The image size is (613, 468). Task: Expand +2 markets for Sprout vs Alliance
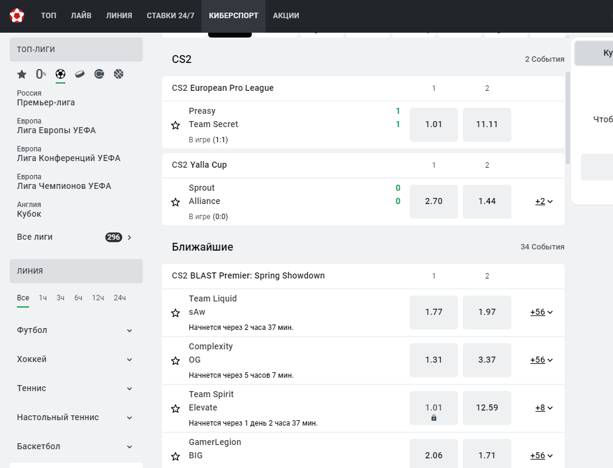[x=544, y=202]
